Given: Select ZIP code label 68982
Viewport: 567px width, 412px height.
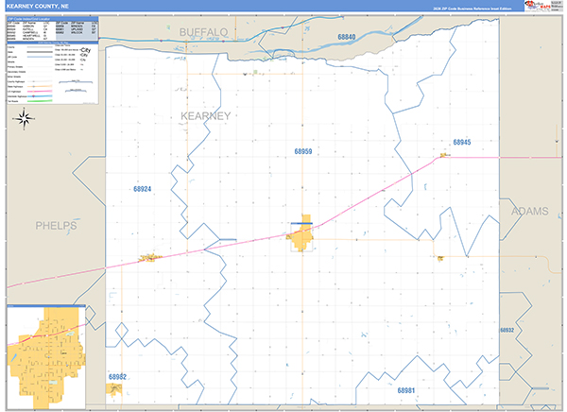Looking at the screenshot, I should click(117, 377).
